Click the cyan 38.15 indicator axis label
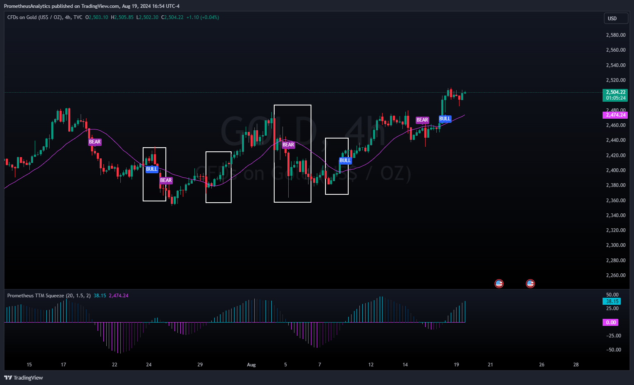Screen dimensions: 634x385 click(612, 301)
